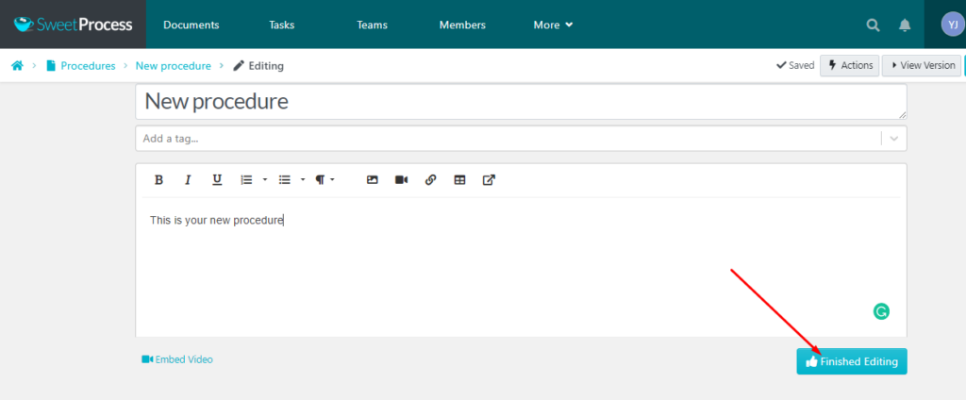966x400 pixels.
Task: Expand the tag selector chevron
Action: (893, 139)
